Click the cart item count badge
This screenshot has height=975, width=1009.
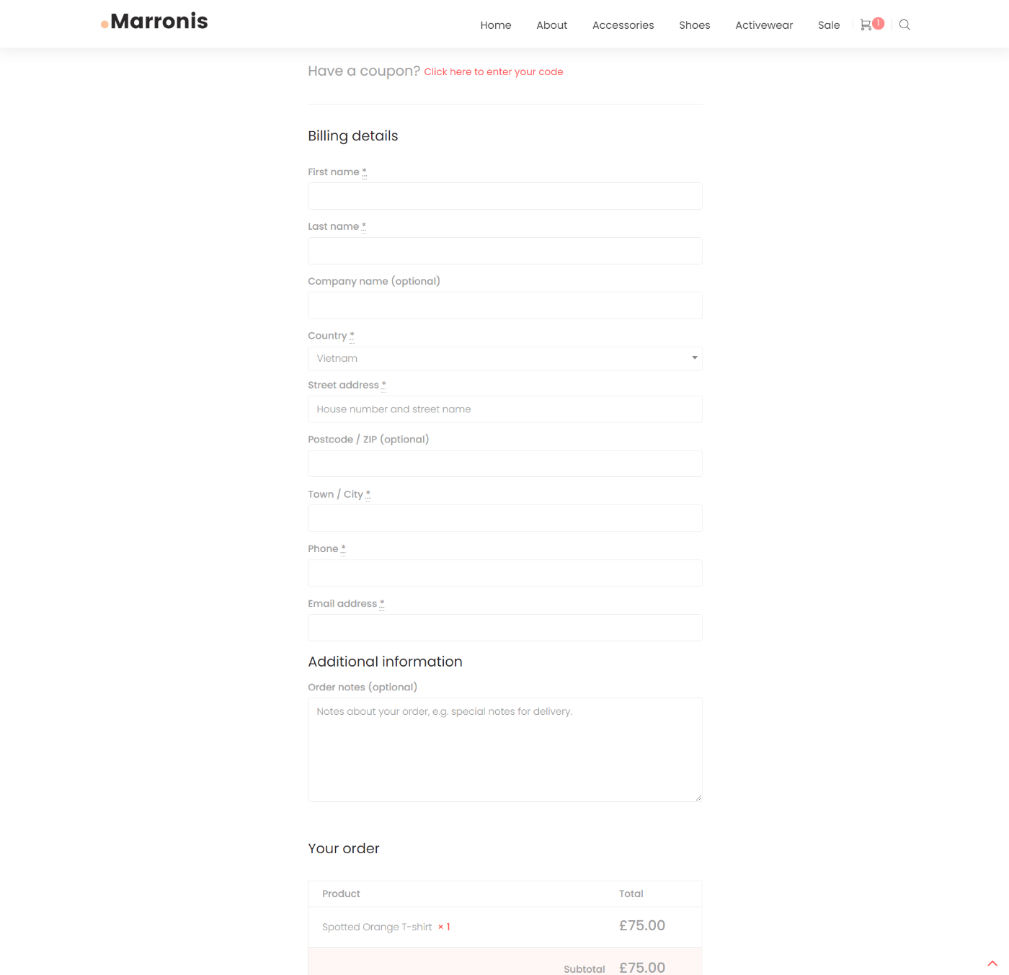click(878, 23)
